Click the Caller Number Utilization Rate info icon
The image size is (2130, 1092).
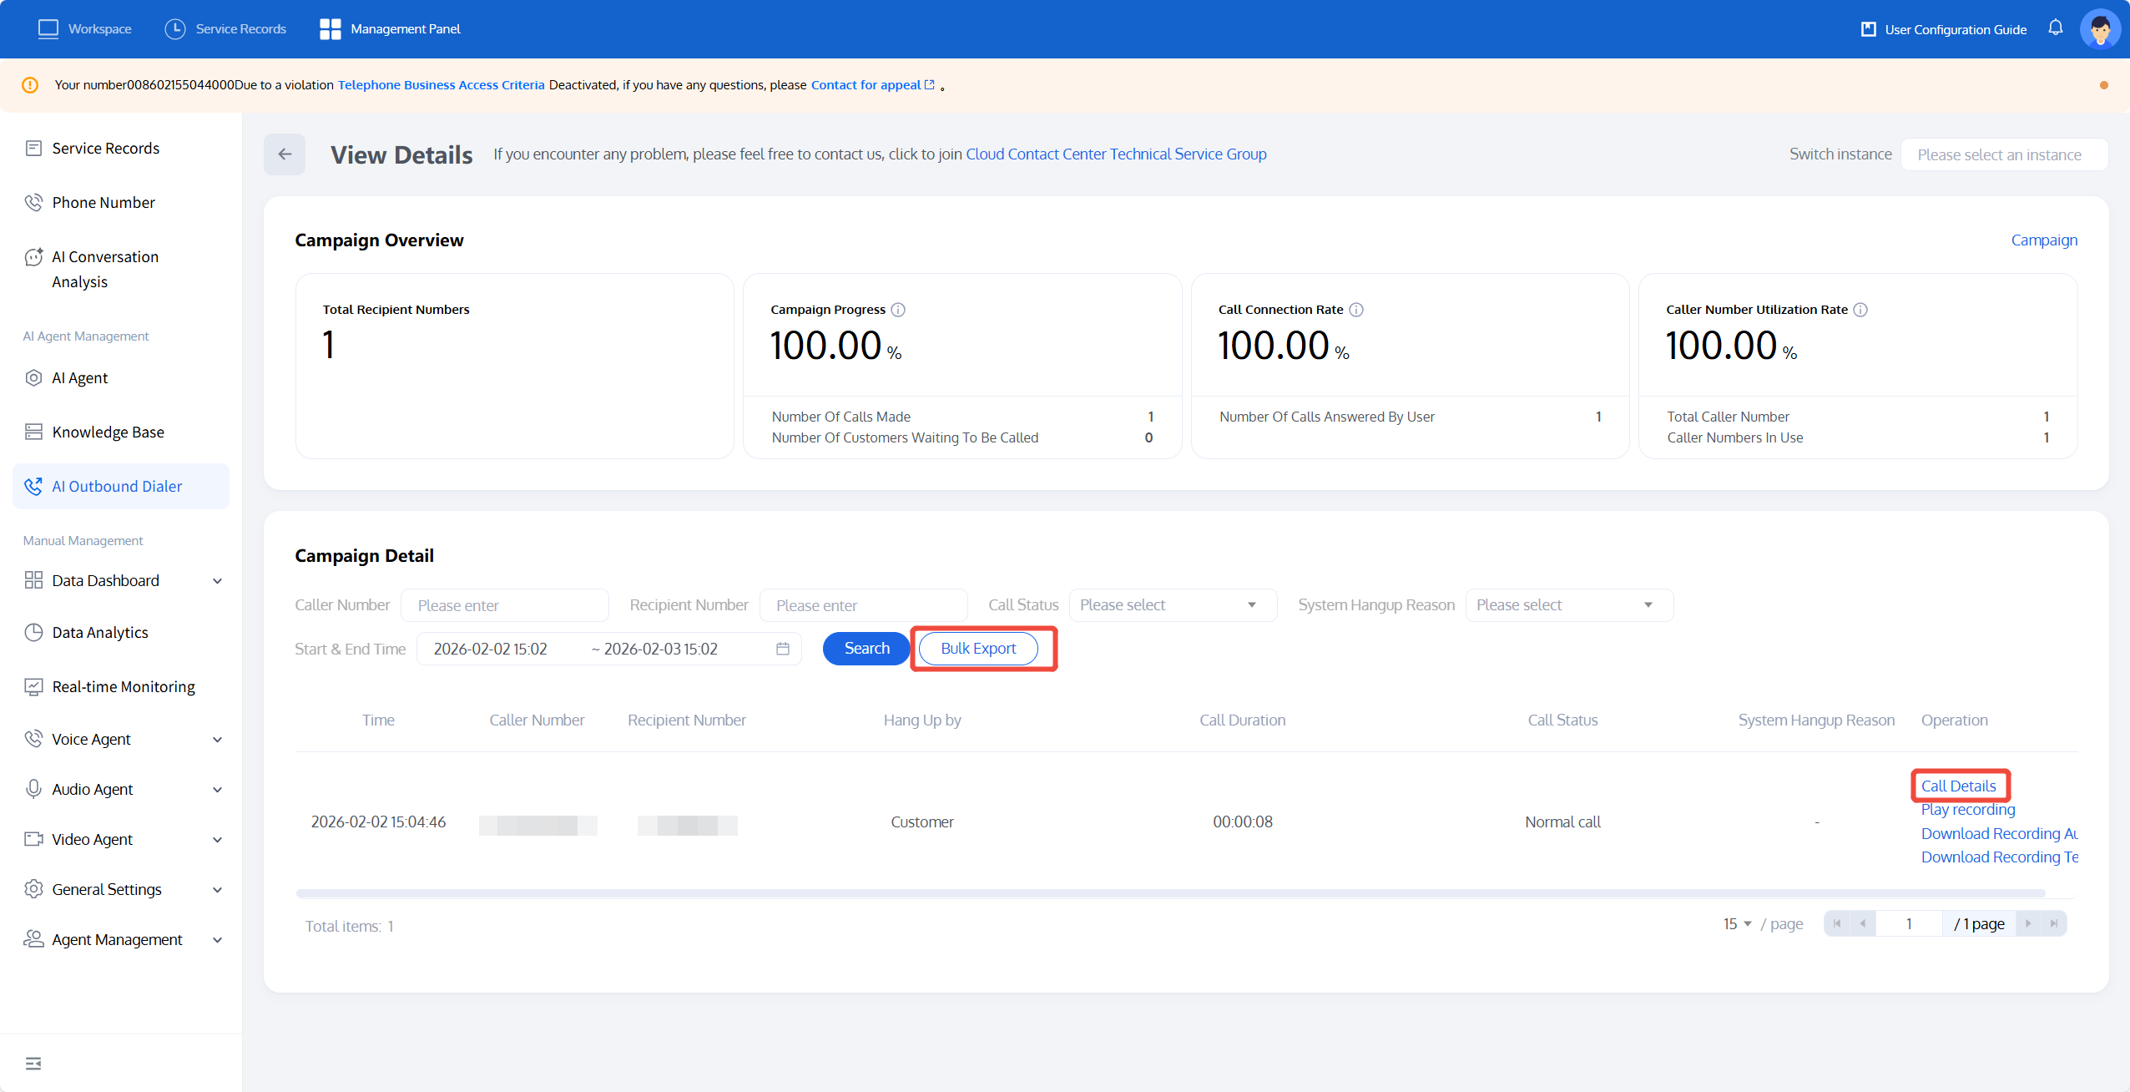tap(1860, 310)
